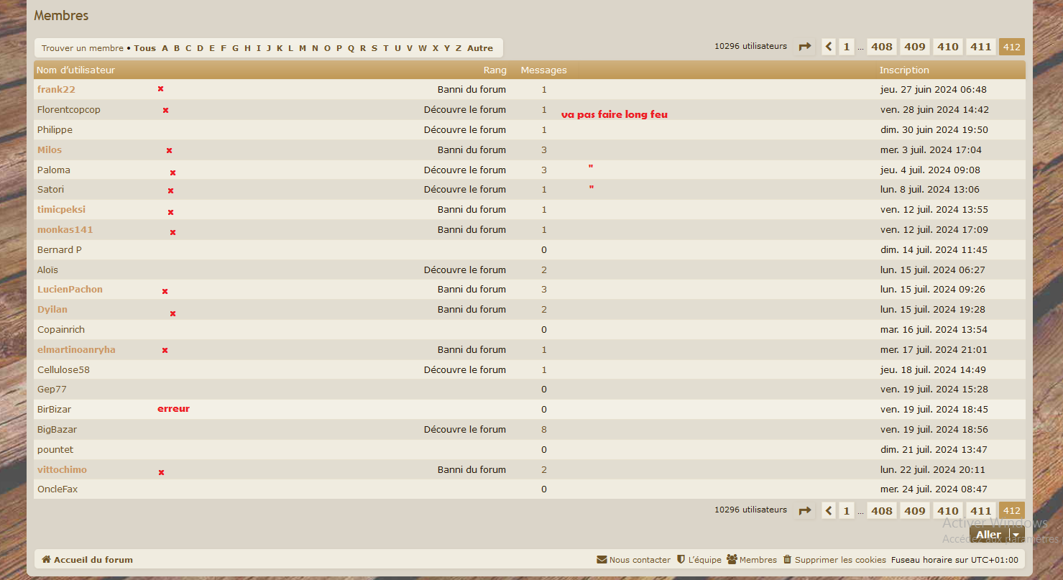Click the date ven. 19 juil. 2024 18:56
Viewport: 1063px width, 580px height.
[x=934, y=430]
